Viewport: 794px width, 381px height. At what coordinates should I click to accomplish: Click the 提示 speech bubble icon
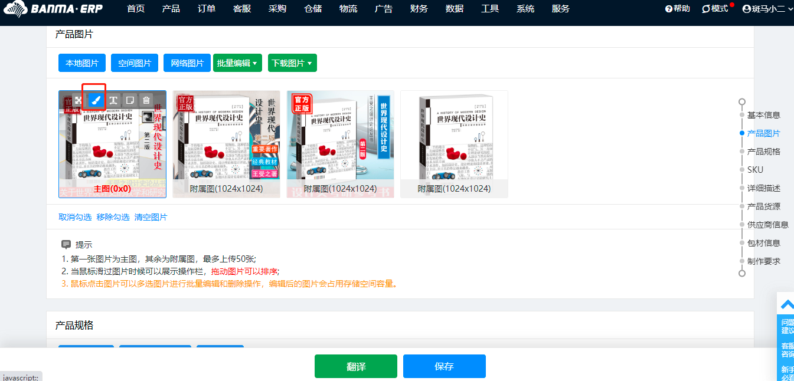click(x=66, y=244)
